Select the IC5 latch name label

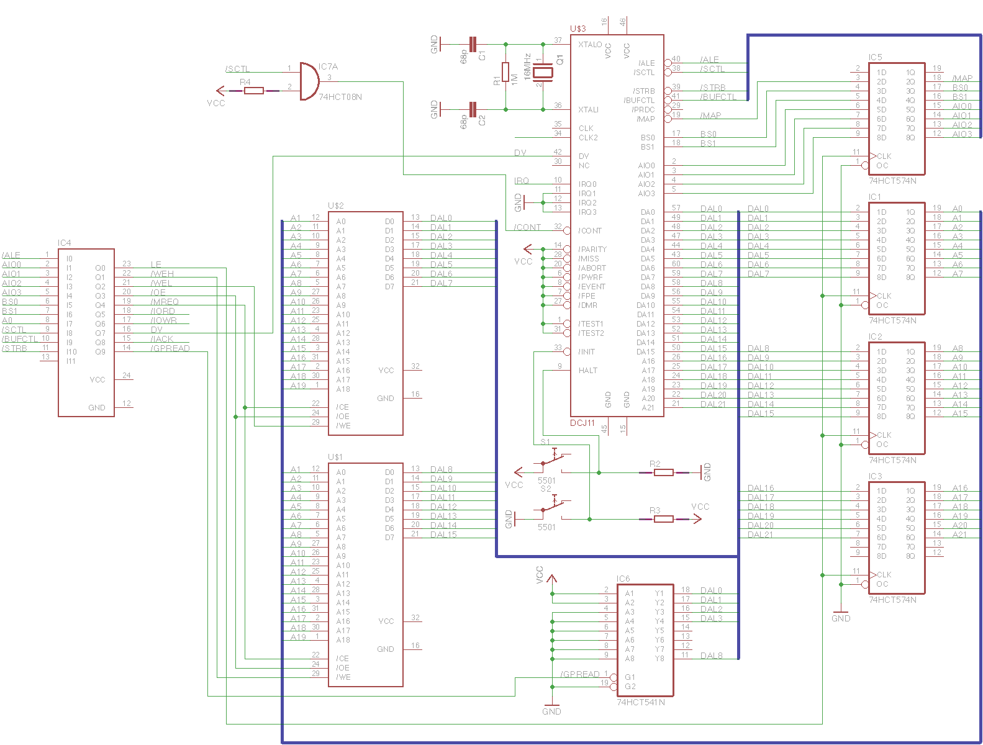875,57
